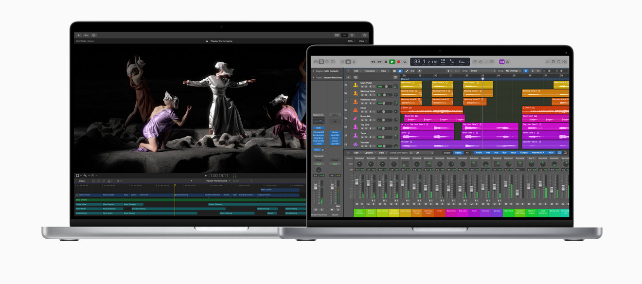Open the Drag No Overlap dropdown
The width and height of the screenshot is (642, 284).
point(513,71)
